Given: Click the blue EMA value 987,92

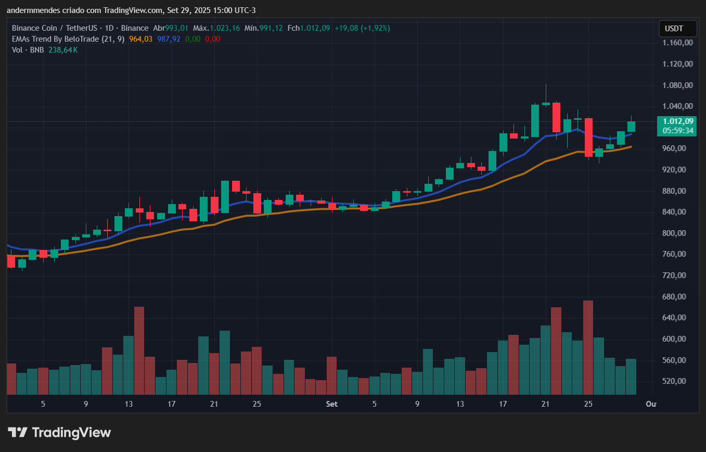Looking at the screenshot, I should (169, 39).
